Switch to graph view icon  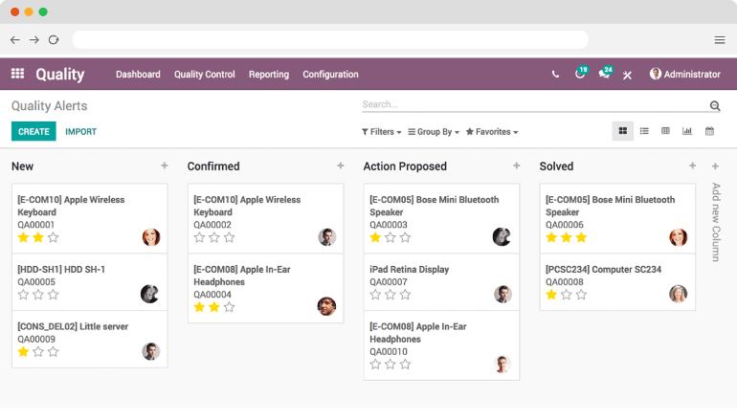[x=687, y=131]
